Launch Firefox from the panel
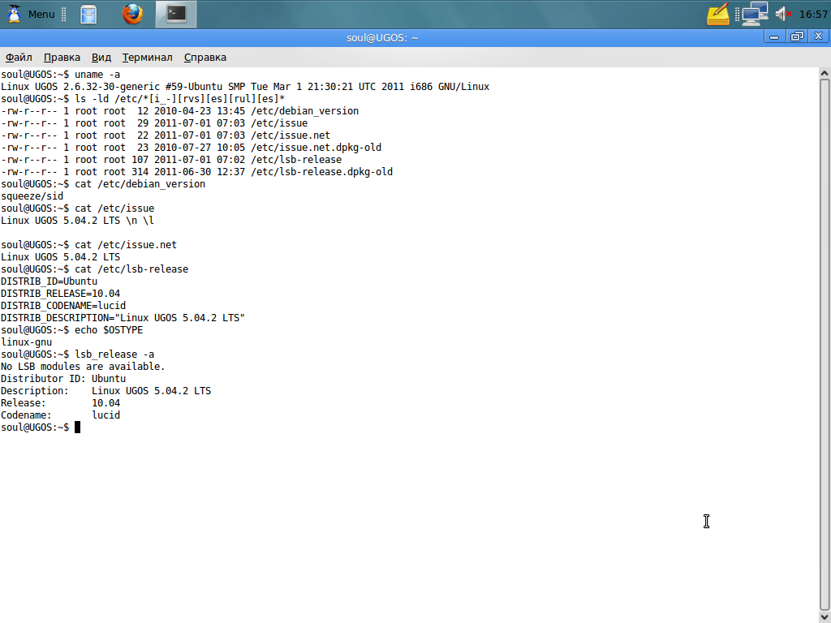 tap(132, 15)
